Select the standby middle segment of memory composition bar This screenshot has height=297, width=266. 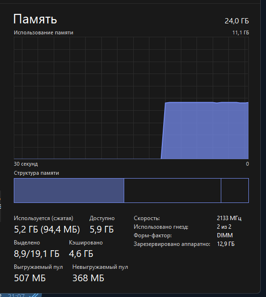click(x=172, y=191)
